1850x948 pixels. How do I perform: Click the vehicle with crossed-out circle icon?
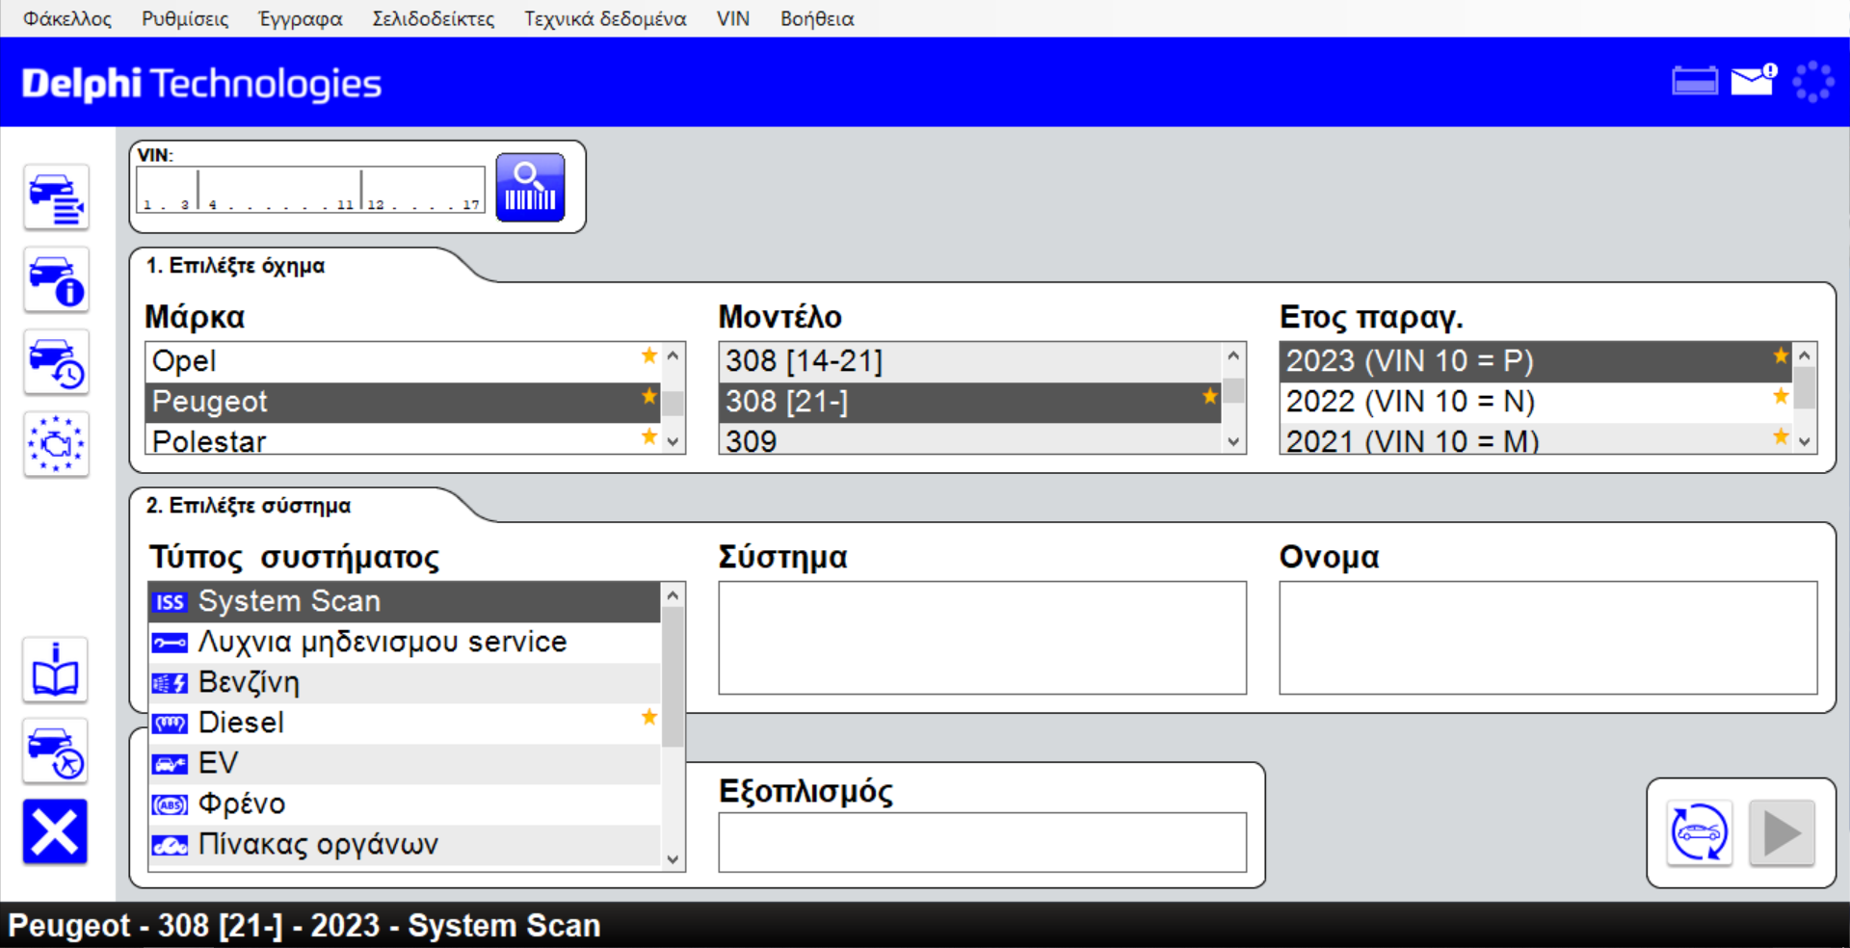pyautogui.click(x=55, y=751)
